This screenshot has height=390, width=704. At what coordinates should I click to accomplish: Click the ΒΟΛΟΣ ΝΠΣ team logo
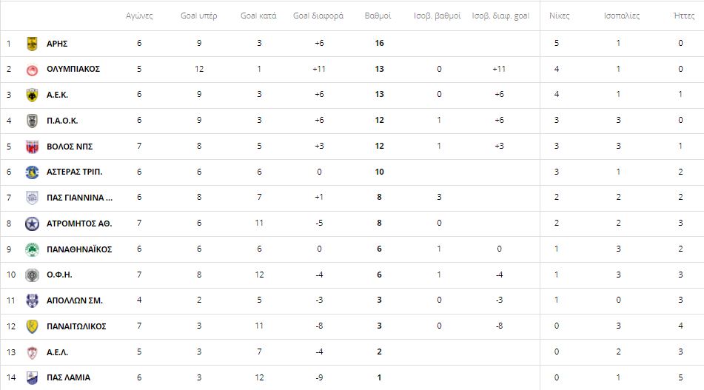[x=32, y=147]
